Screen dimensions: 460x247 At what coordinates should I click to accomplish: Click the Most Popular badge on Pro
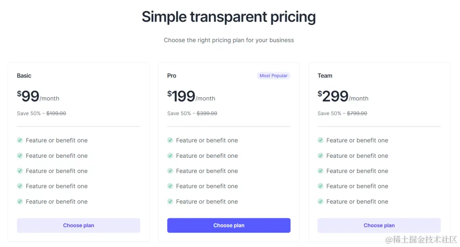(274, 76)
